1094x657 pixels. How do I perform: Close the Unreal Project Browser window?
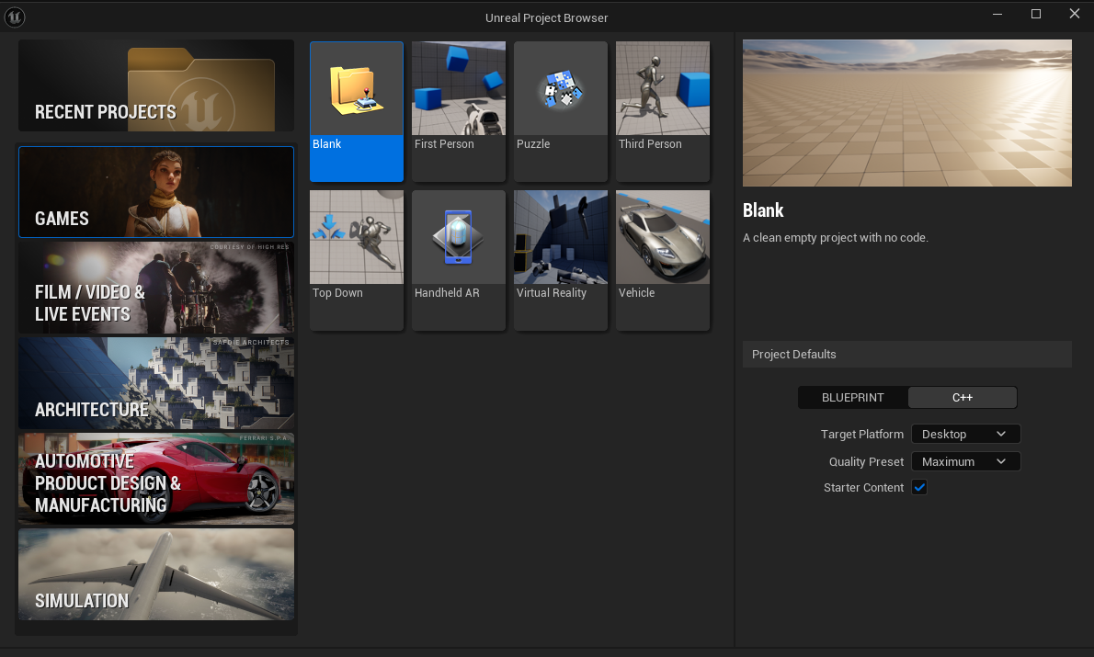1075,14
